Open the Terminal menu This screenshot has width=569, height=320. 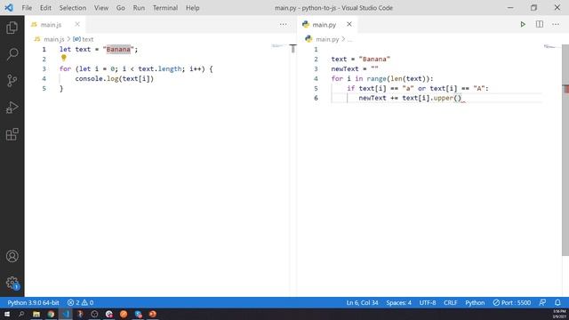[165, 8]
